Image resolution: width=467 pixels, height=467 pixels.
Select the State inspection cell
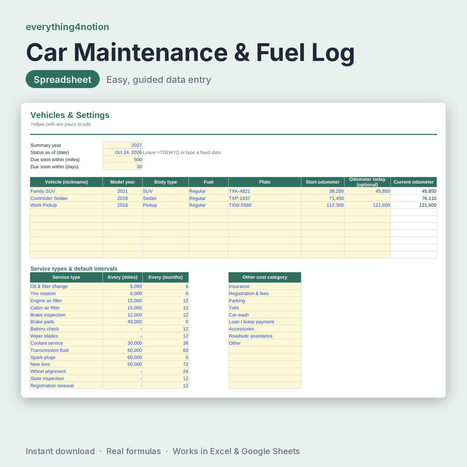tap(66, 379)
